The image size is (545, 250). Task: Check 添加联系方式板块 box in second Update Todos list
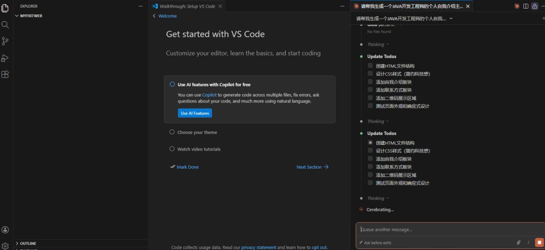point(370,167)
